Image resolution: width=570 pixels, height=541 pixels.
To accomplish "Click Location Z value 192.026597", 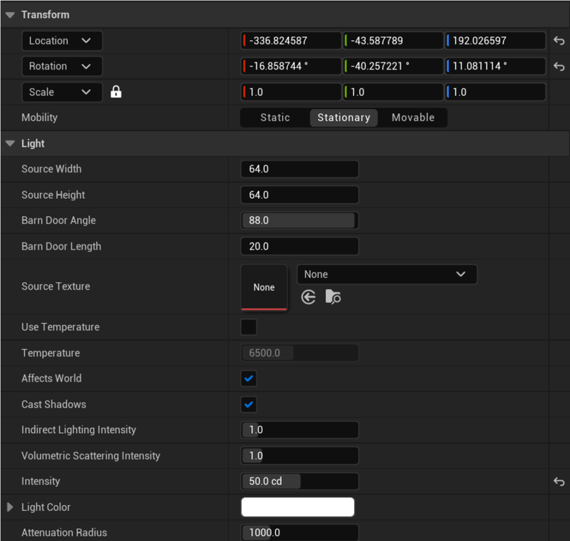I will coord(495,41).
